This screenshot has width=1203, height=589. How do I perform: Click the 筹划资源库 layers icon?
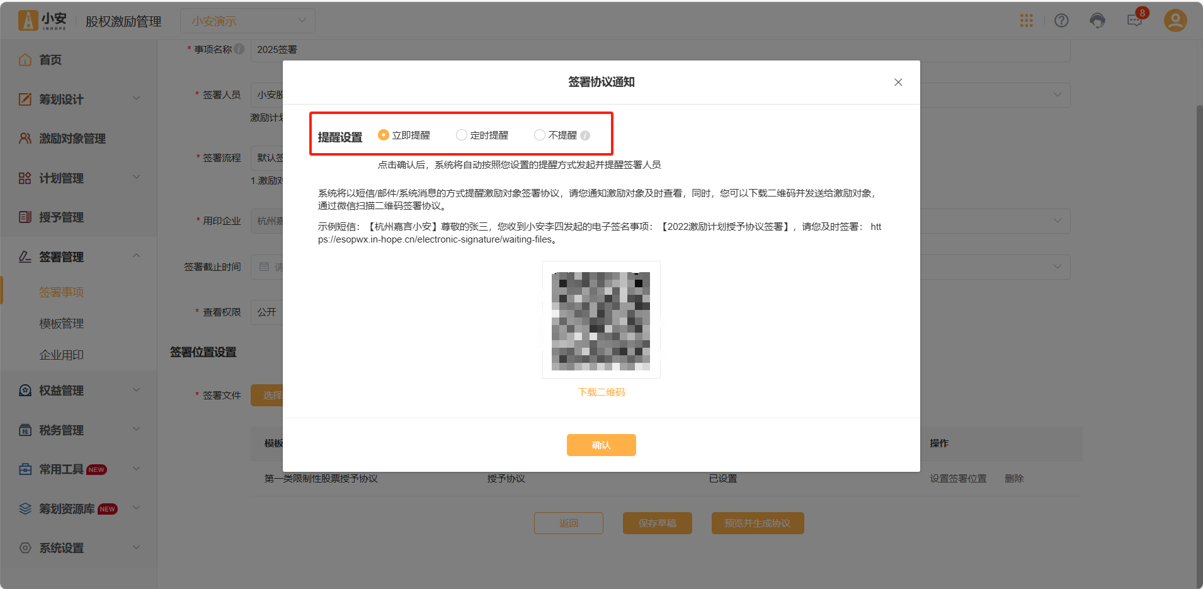coord(25,509)
